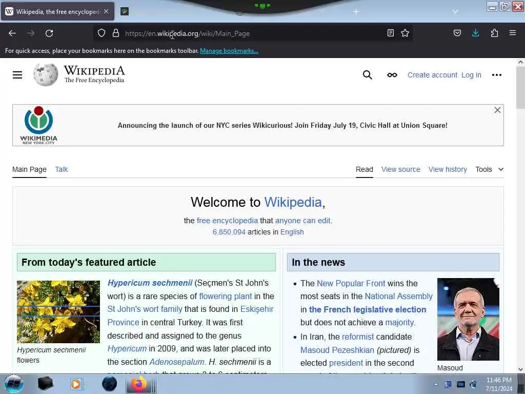Screen dimensions: 525x394
Task: Switch to the Wikipedia browser tab
Action: click(58, 11)
